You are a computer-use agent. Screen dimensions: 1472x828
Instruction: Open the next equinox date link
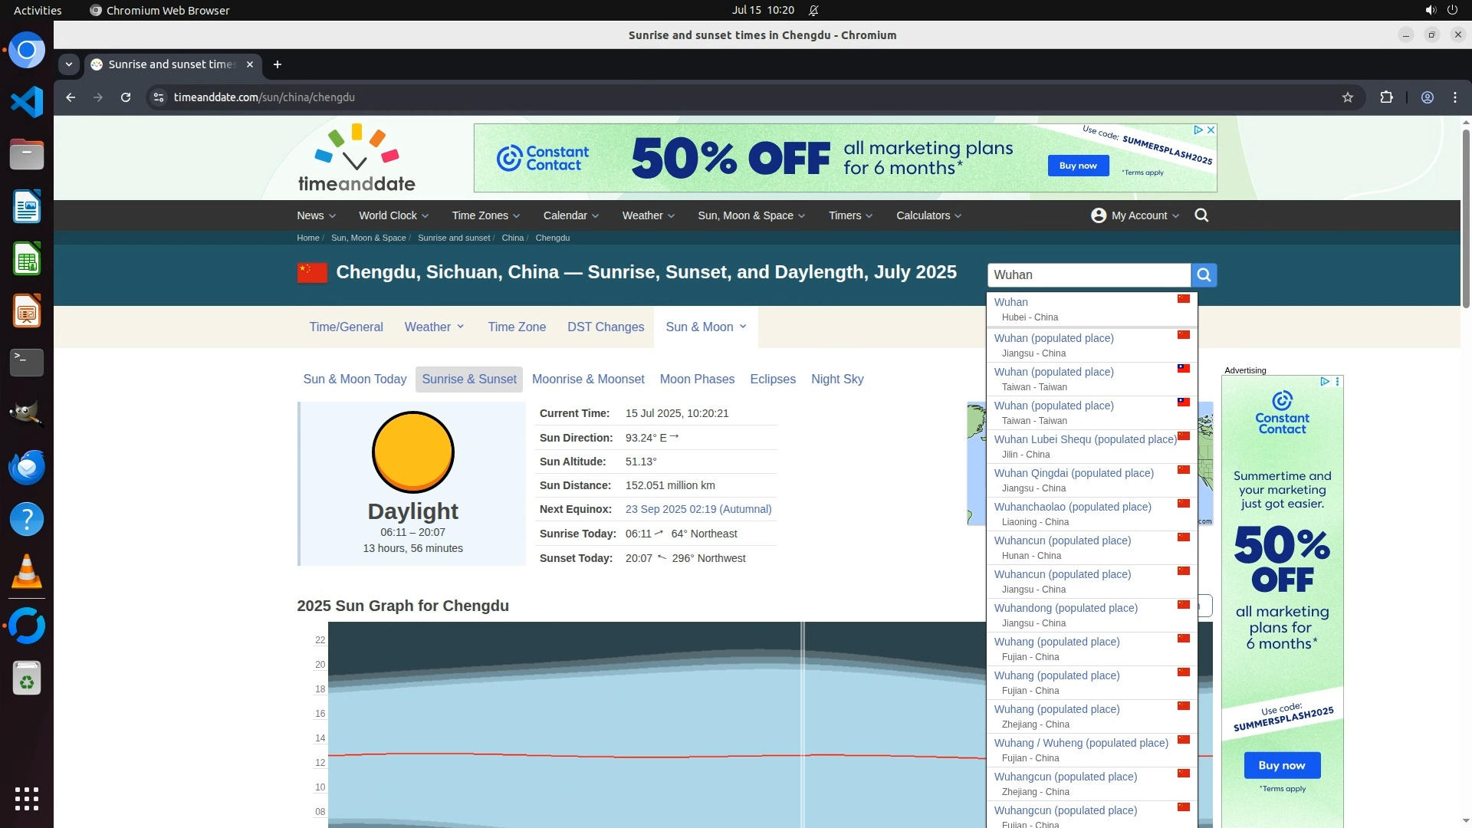tap(698, 510)
